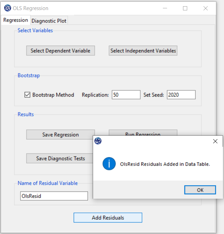Minimize the OLS Regression window

(165, 8)
